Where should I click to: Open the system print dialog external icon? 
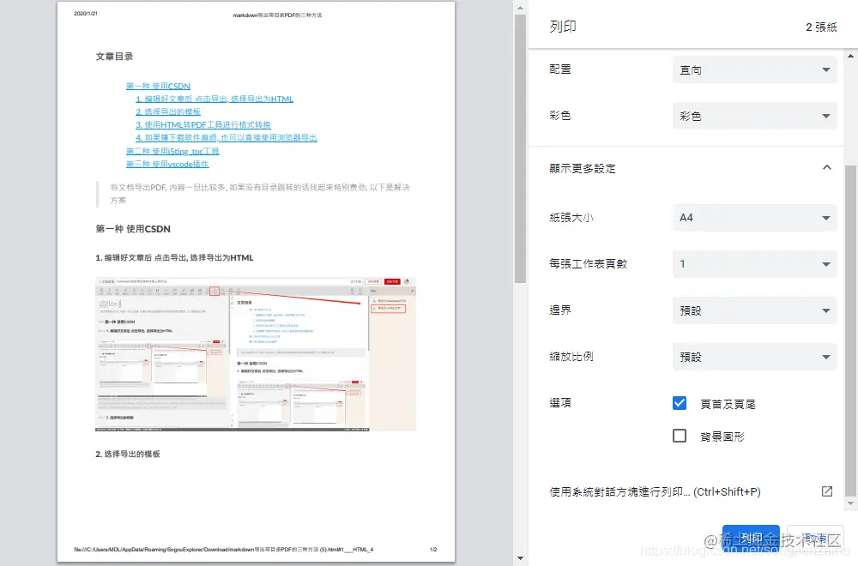click(826, 491)
